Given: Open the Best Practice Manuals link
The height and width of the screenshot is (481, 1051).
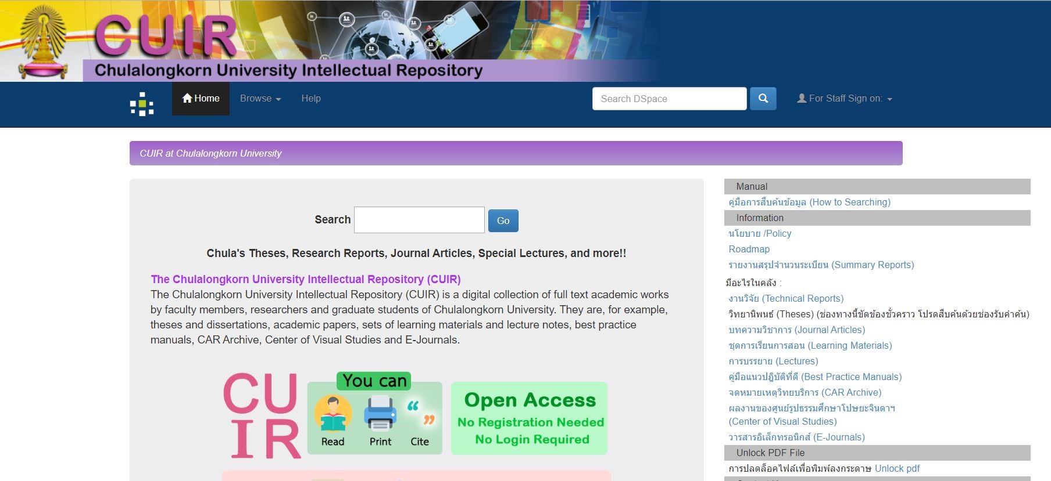Looking at the screenshot, I should pyautogui.click(x=815, y=377).
